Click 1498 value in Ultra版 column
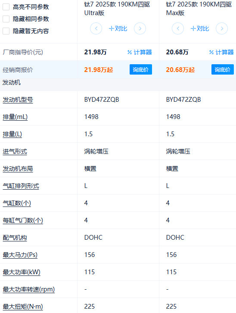The width and height of the screenshot is (236, 313). (x=91, y=117)
